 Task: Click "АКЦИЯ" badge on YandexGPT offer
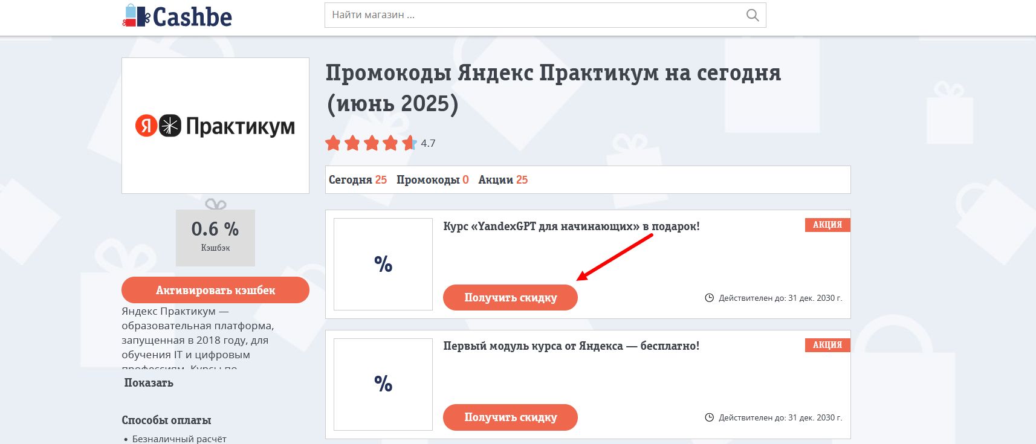(827, 225)
